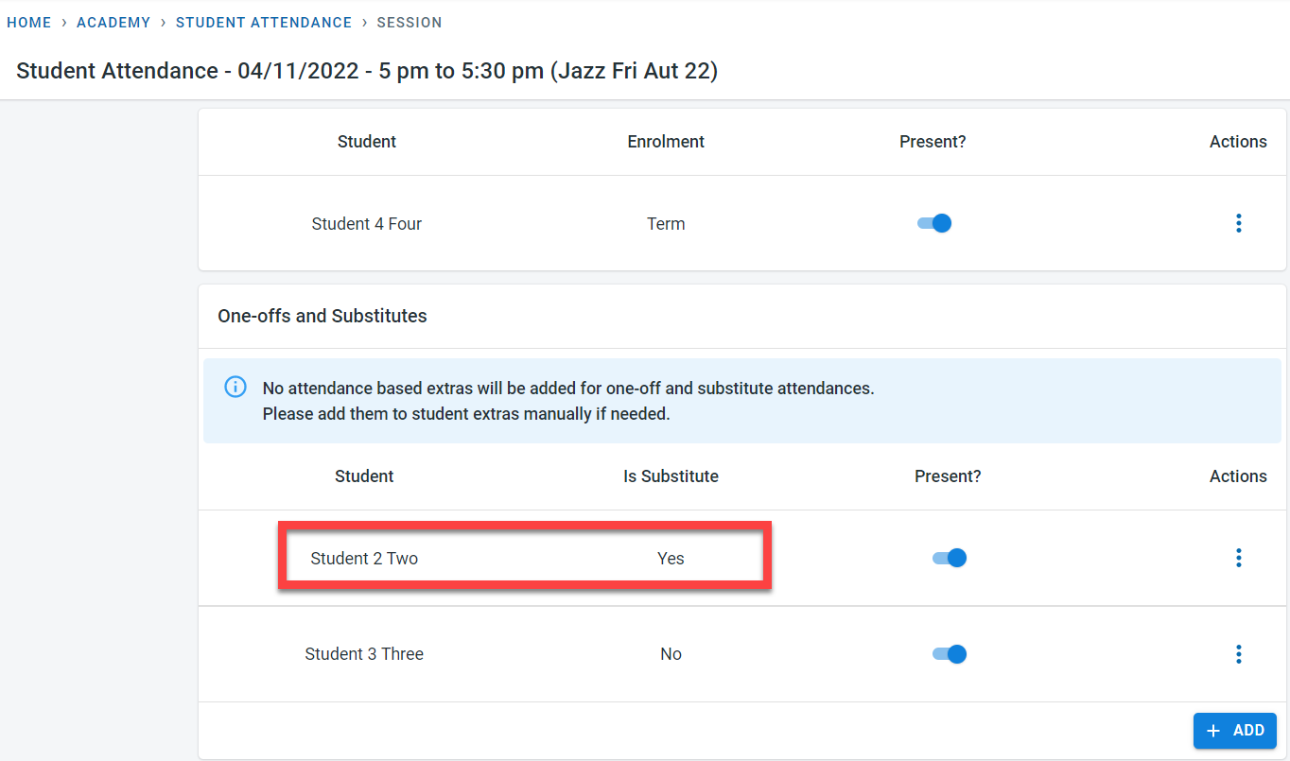Select Student 3 Three in the substitutes list
The image size is (1290, 761).
(x=364, y=654)
